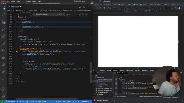Toggle the device toolbar icon in DevTools
Image resolution: width=184 pixels, height=103 pixels.
96,70
